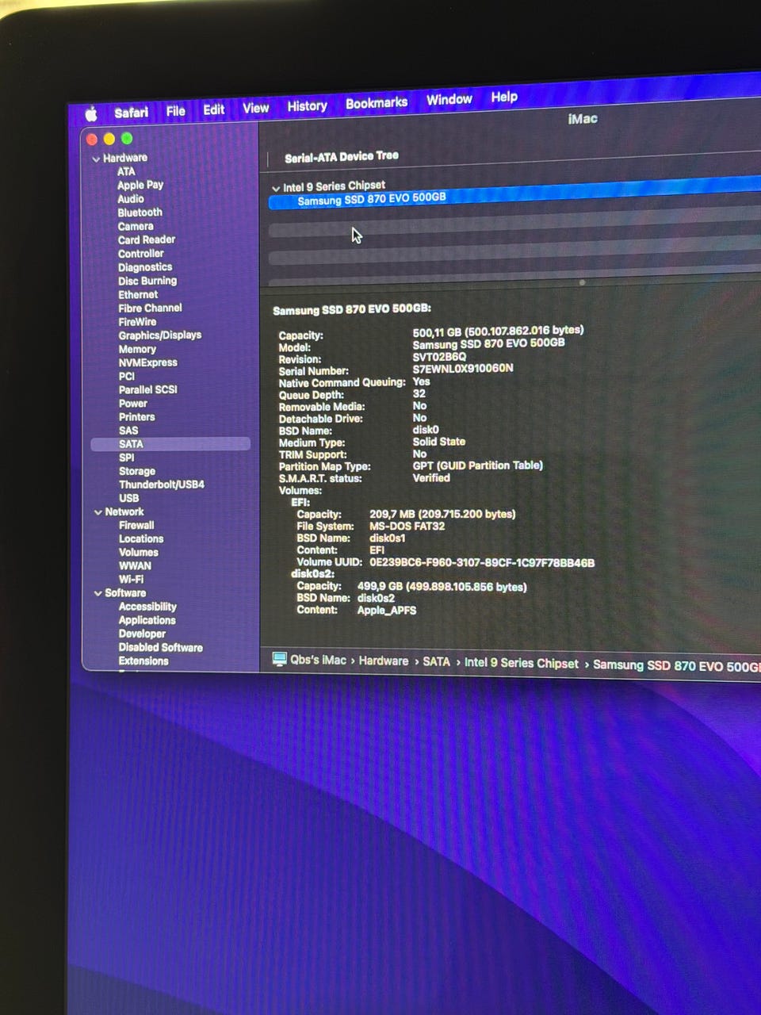The image size is (761, 1015).
Task: Collapse the Software section chevron
Action: 98,593
